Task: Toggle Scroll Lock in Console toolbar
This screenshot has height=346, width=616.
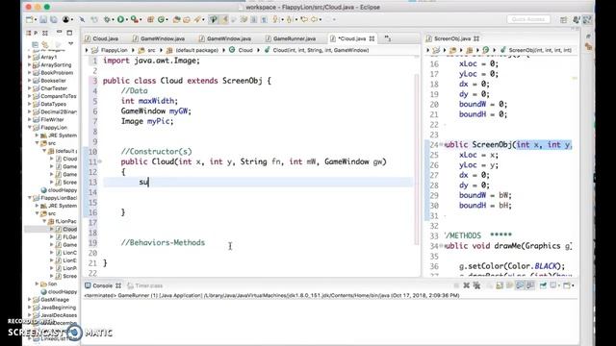Action: tap(500, 285)
